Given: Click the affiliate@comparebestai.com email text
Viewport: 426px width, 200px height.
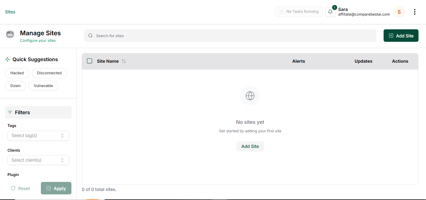Looking at the screenshot, I should pyautogui.click(x=364, y=14).
